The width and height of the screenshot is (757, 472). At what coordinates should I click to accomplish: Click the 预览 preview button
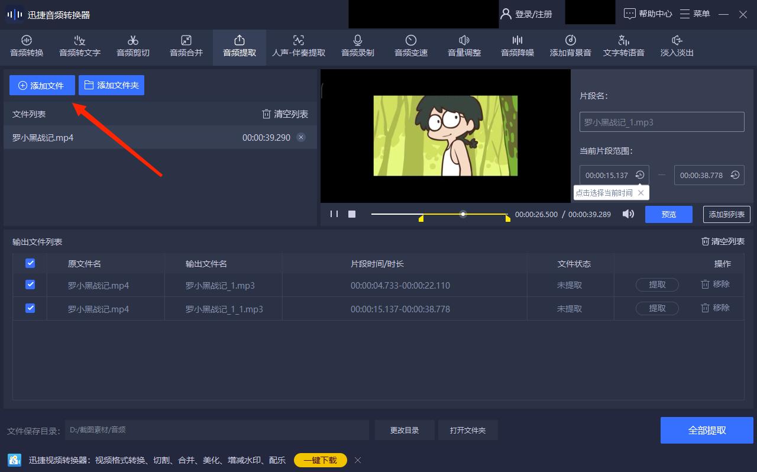(669, 214)
